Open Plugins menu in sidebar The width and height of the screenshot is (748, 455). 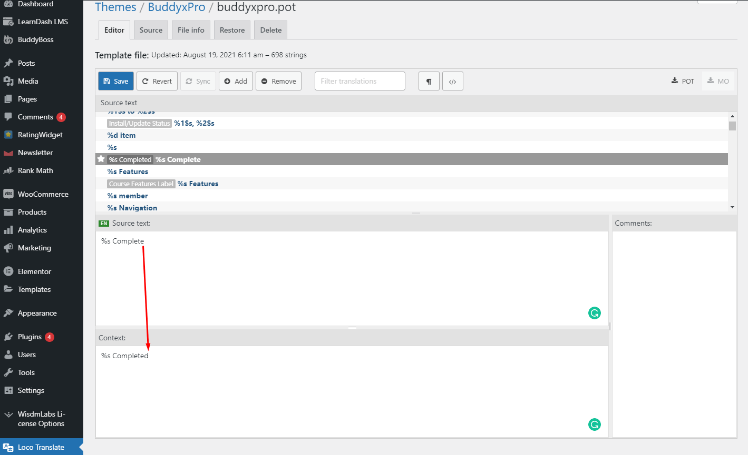30,337
